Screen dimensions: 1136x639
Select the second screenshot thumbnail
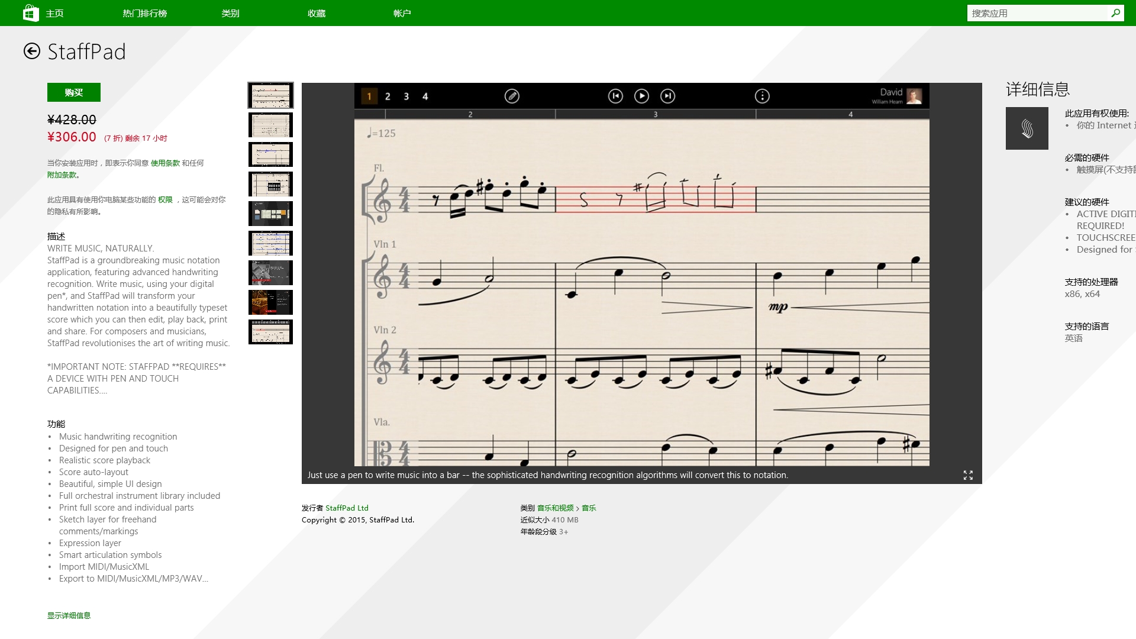270,125
